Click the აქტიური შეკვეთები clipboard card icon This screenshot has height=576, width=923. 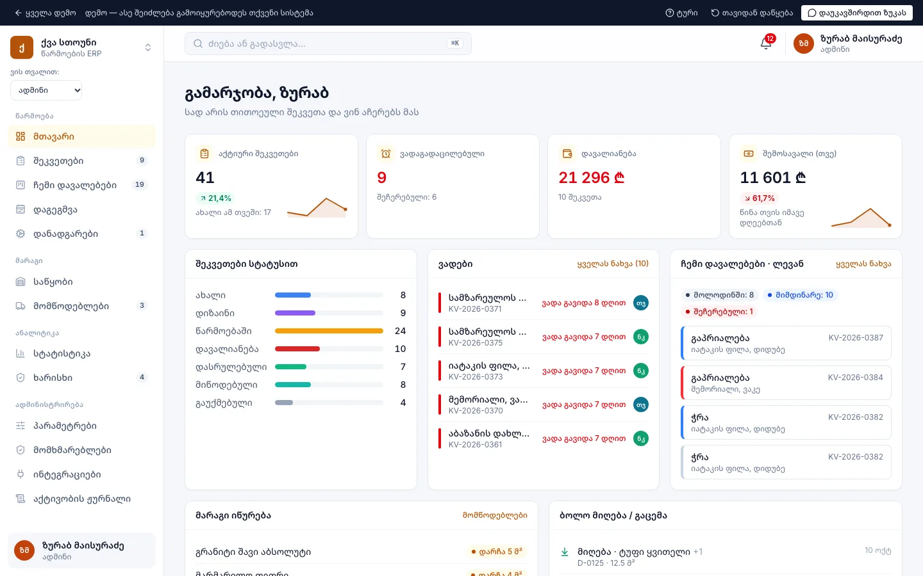tap(204, 154)
